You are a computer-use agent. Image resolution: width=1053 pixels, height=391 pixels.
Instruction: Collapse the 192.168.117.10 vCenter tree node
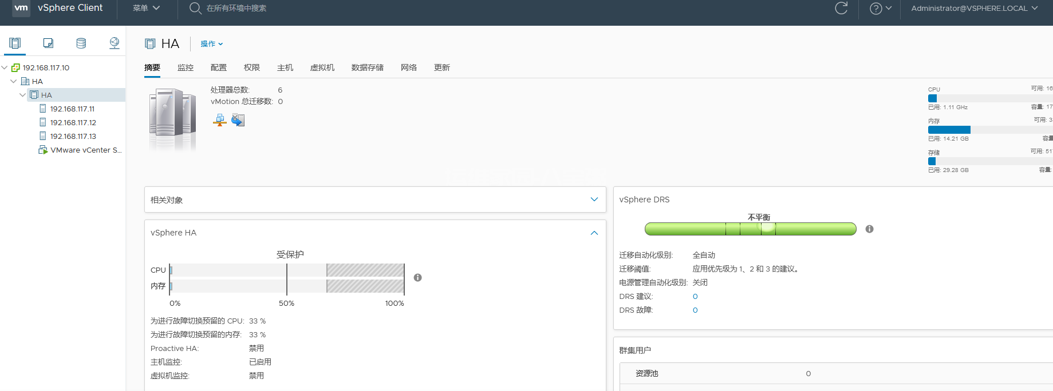pyautogui.click(x=5, y=67)
